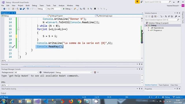The height and width of the screenshot is (104, 185).
Task: Toggle pin on Package Manager Console panel
Action: pos(139,69)
